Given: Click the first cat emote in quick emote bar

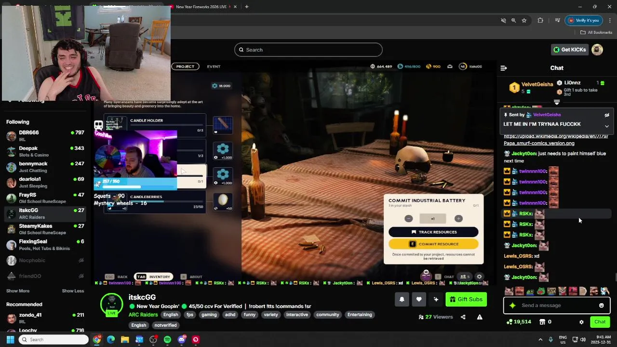Looking at the screenshot, I should [x=509, y=291].
